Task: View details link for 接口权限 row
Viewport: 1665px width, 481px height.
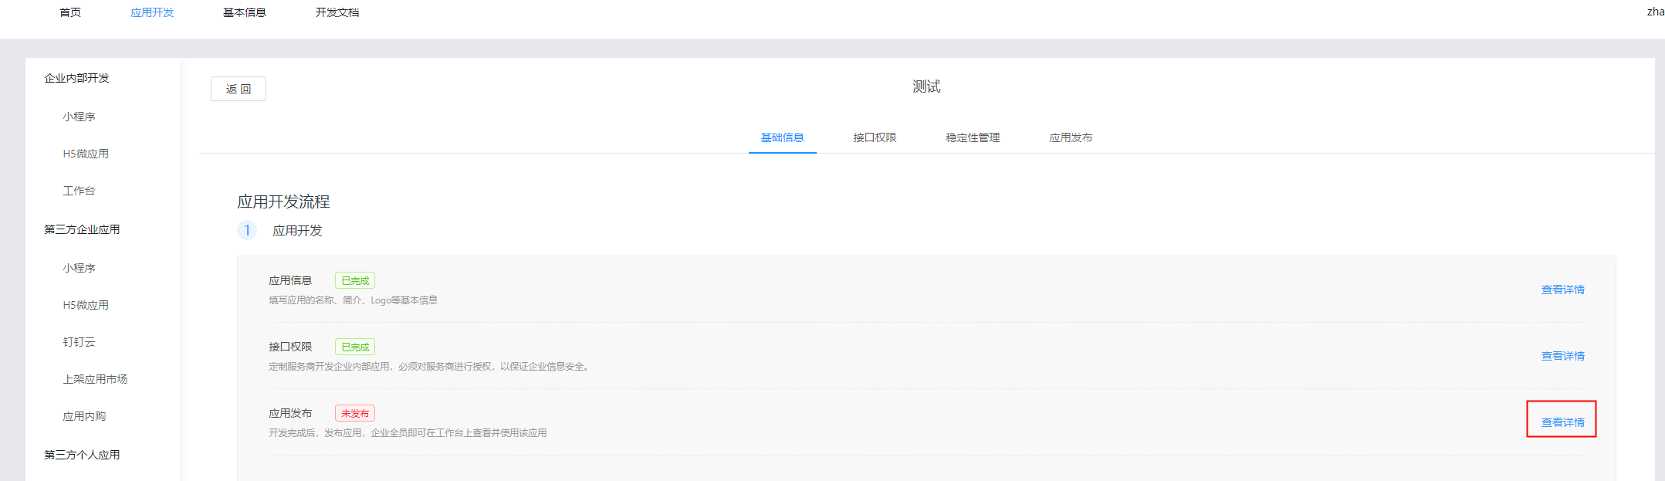Action: tap(1562, 356)
